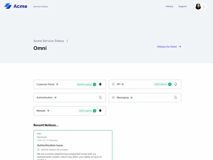Show info for Website
Image resolution: width=213 pixels, height=160 pixels.
point(48,111)
